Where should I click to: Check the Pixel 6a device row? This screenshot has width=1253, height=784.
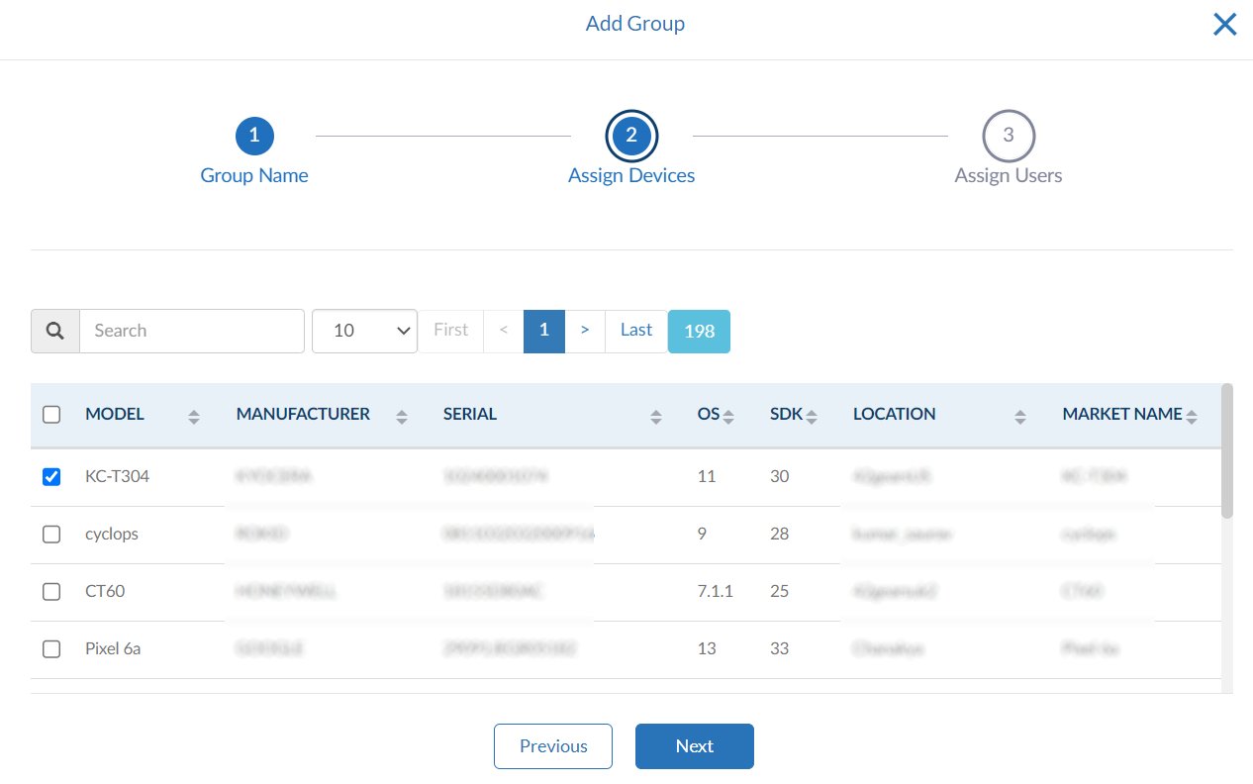(x=51, y=649)
